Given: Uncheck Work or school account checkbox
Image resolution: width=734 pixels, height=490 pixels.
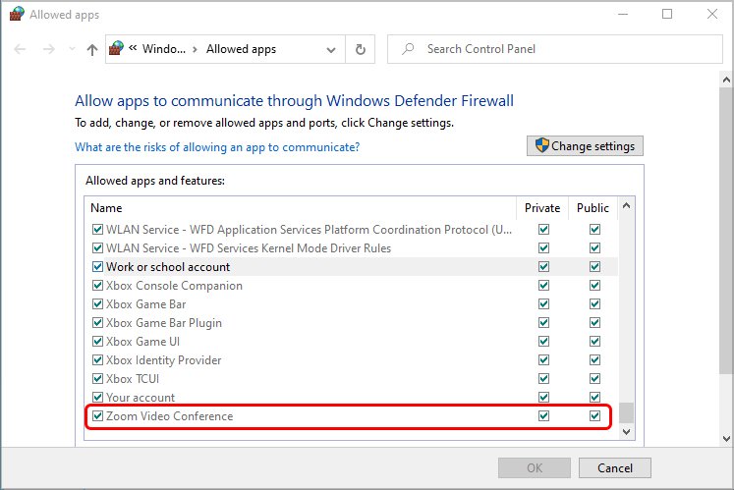Looking at the screenshot, I should (97, 267).
